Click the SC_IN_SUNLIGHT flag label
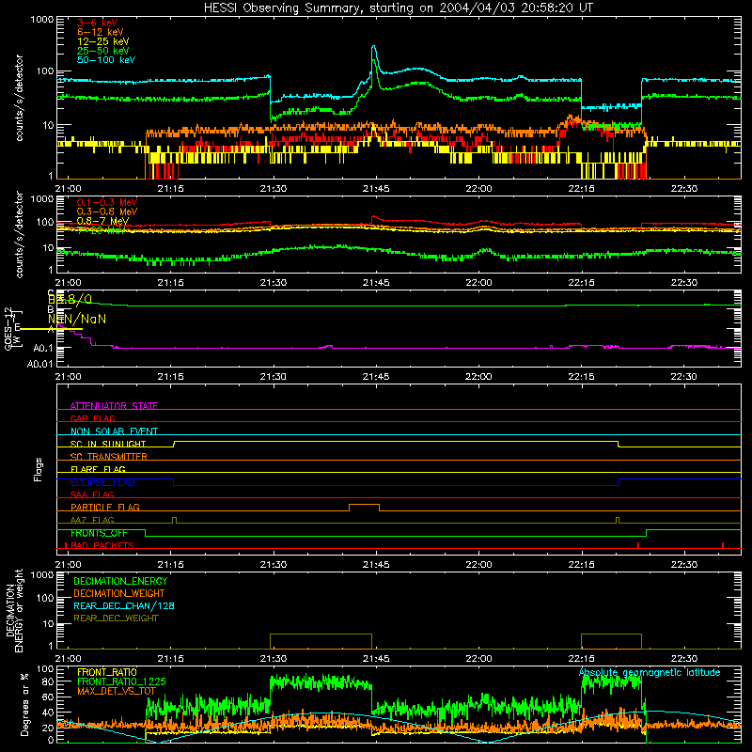Screen dimensions: 752x752 pyautogui.click(x=108, y=444)
